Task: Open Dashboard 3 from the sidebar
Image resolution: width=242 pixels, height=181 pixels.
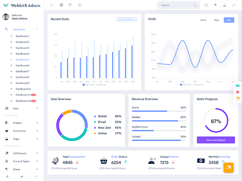Action: (22, 48)
